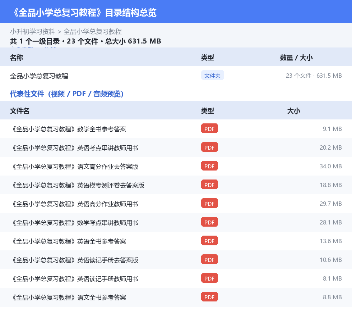
Task: Click PDF badge for 英语高分作业教师用书
Action: (x=209, y=203)
